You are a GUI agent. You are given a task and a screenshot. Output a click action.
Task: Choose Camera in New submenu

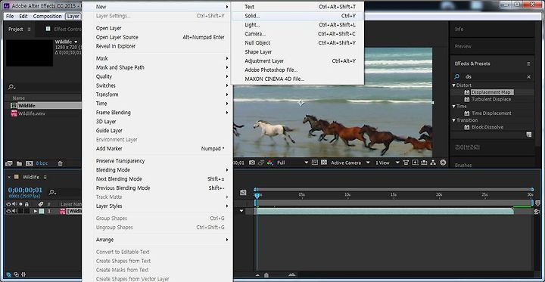(x=297, y=34)
